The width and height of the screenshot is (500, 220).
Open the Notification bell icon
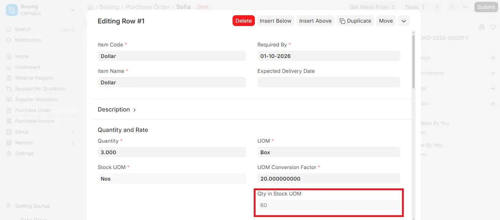pyautogui.click(x=9, y=40)
